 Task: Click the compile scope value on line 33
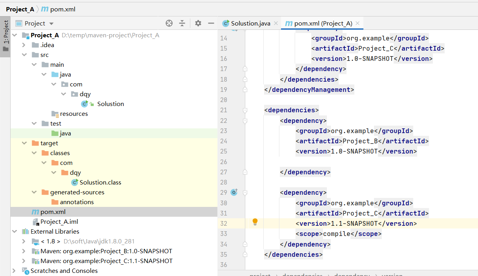[337, 234]
